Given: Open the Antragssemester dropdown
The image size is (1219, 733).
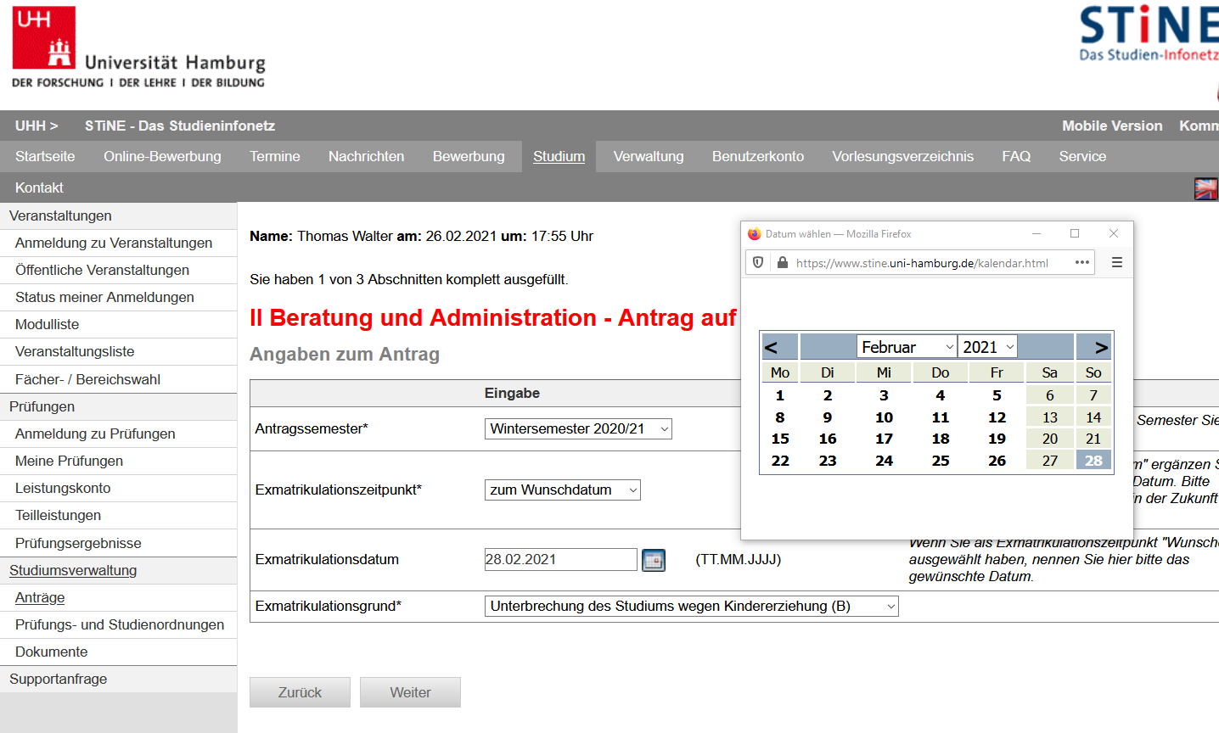Looking at the screenshot, I should (x=577, y=428).
